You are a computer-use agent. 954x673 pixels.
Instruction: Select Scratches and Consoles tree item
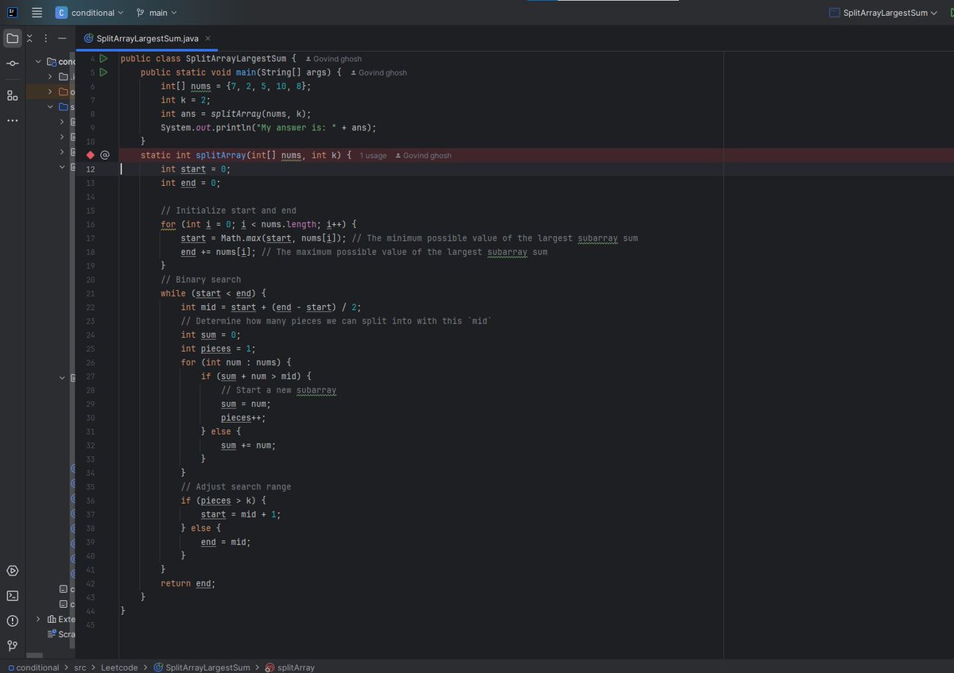coord(62,634)
